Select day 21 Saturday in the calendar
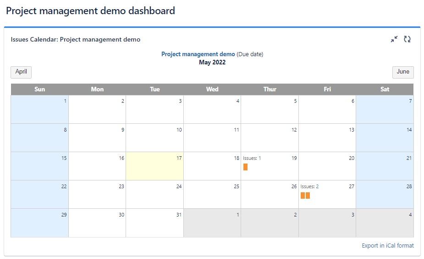The height and width of the screenshot is (259, 424). [x=385, y=166]
